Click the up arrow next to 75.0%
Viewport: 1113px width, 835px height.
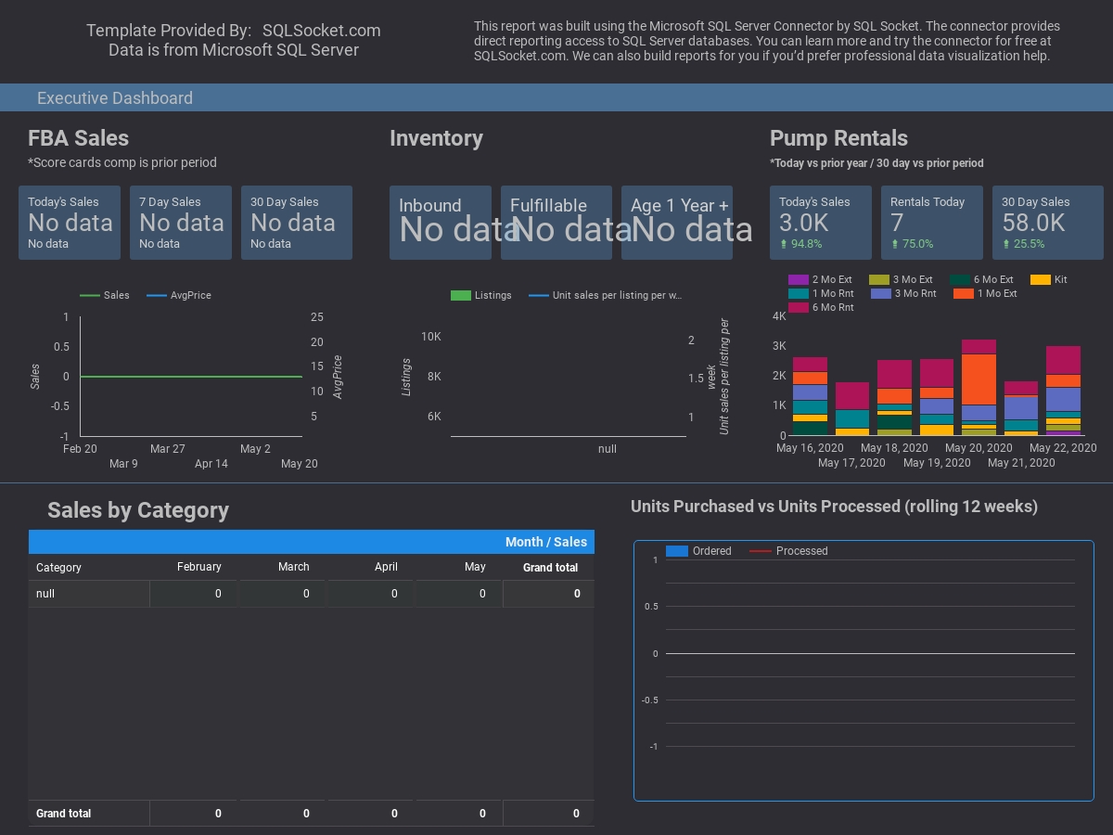895,244
